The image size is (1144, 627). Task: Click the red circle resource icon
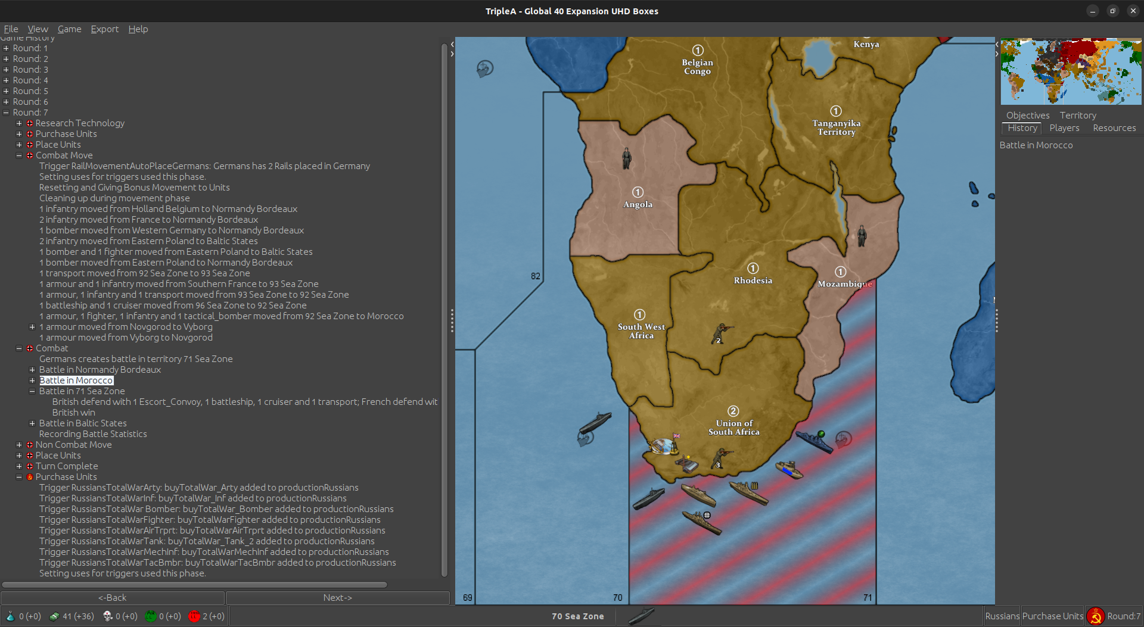(194, 616)
